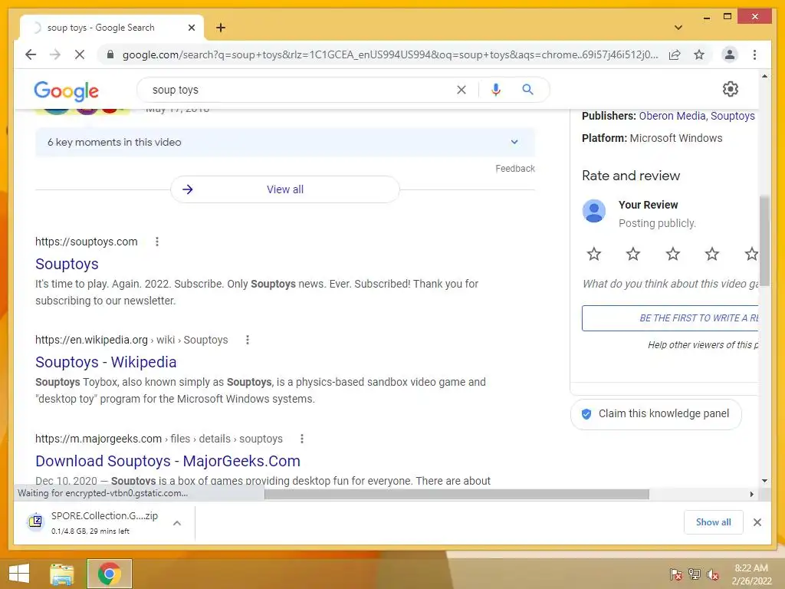This screenshot has width=785, height=589.
Task: Open the Souptoys result link
Action: (x=67, y=264)
